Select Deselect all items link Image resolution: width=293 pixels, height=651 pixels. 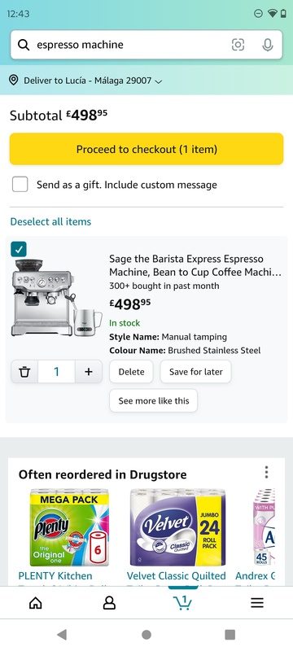pos(50,221)
